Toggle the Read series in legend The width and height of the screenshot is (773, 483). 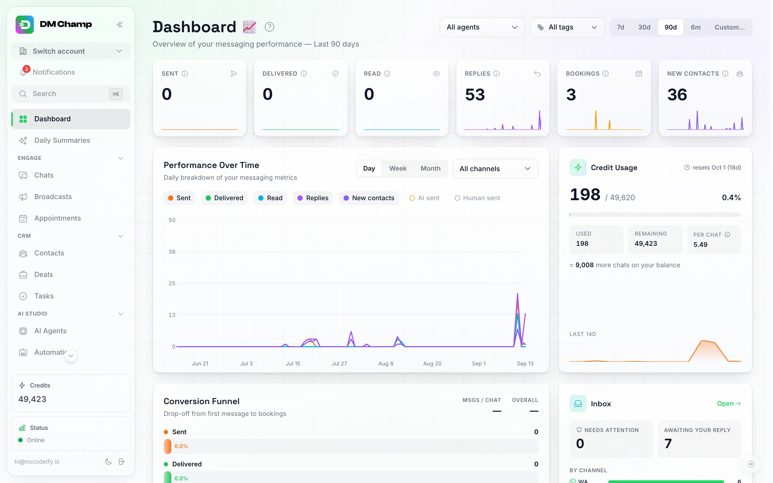[x=270, y=198]
